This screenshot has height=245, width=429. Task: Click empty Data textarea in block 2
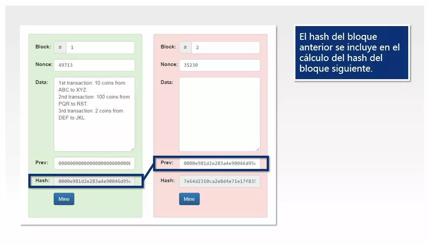[219, 114]
